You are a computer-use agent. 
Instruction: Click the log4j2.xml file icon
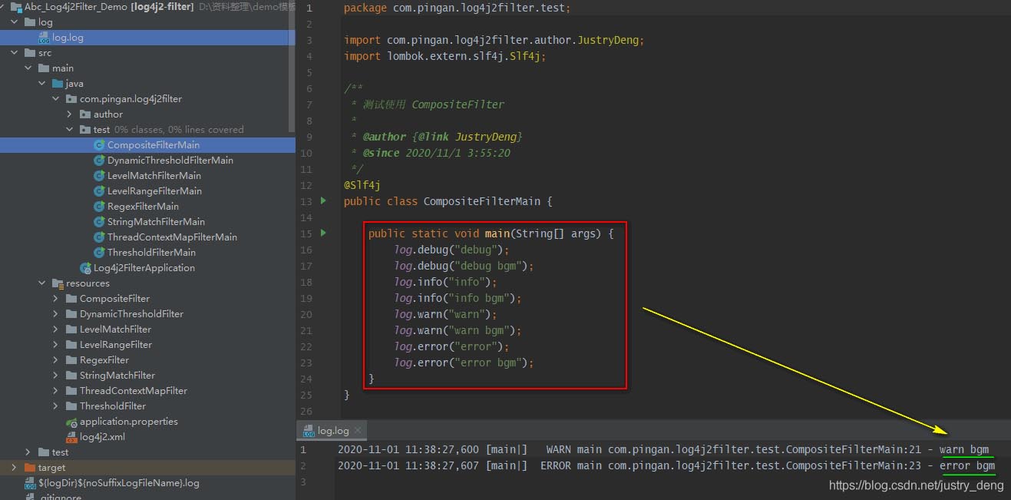pyautogui.click(x=71, y=437)
